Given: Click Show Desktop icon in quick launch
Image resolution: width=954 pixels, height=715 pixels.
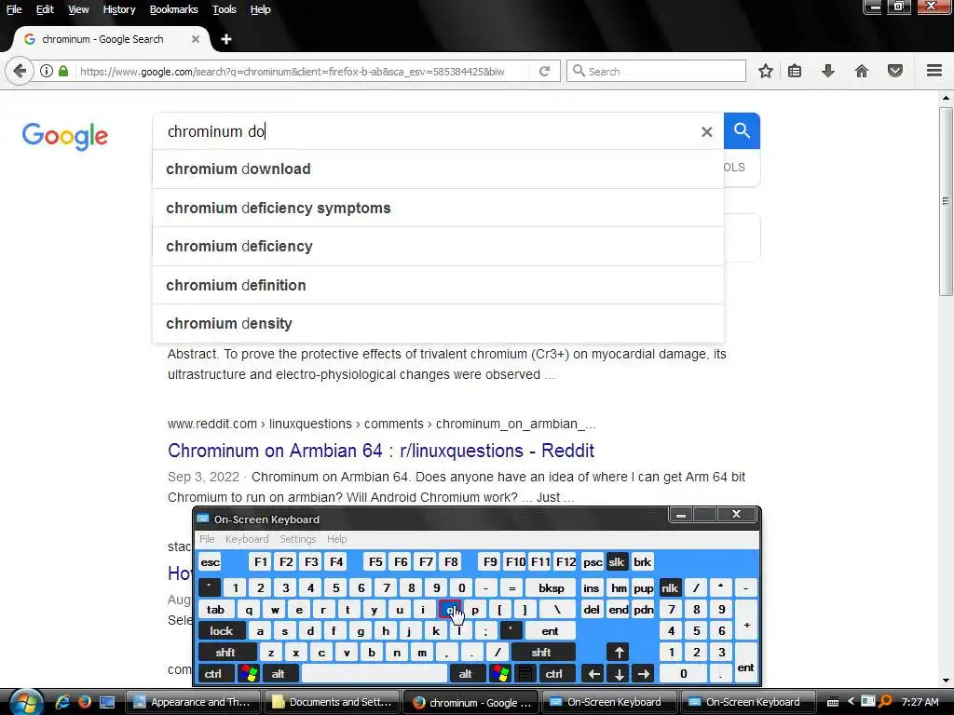Looking at the screenshot, I should (x=107, y=702).
